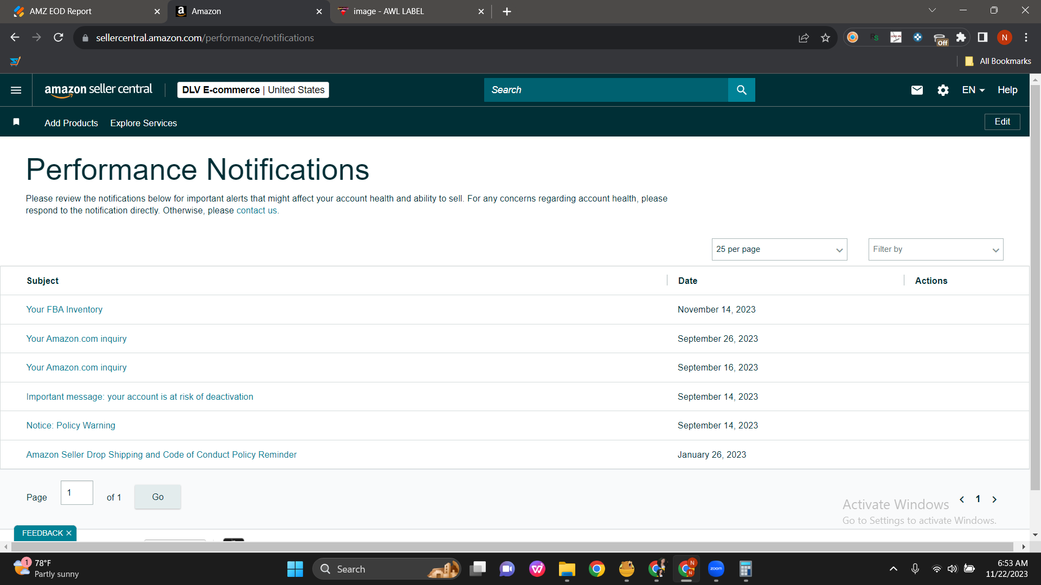Switch to image - AWL LABEL tab

click(410, 11)
